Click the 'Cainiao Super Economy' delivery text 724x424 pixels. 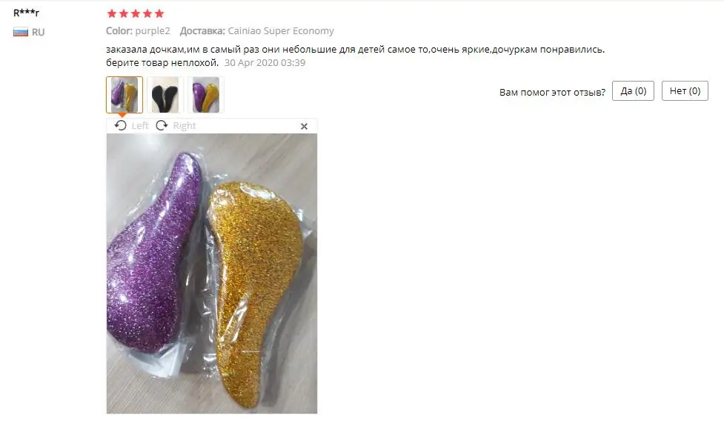(x=281, y=31)
